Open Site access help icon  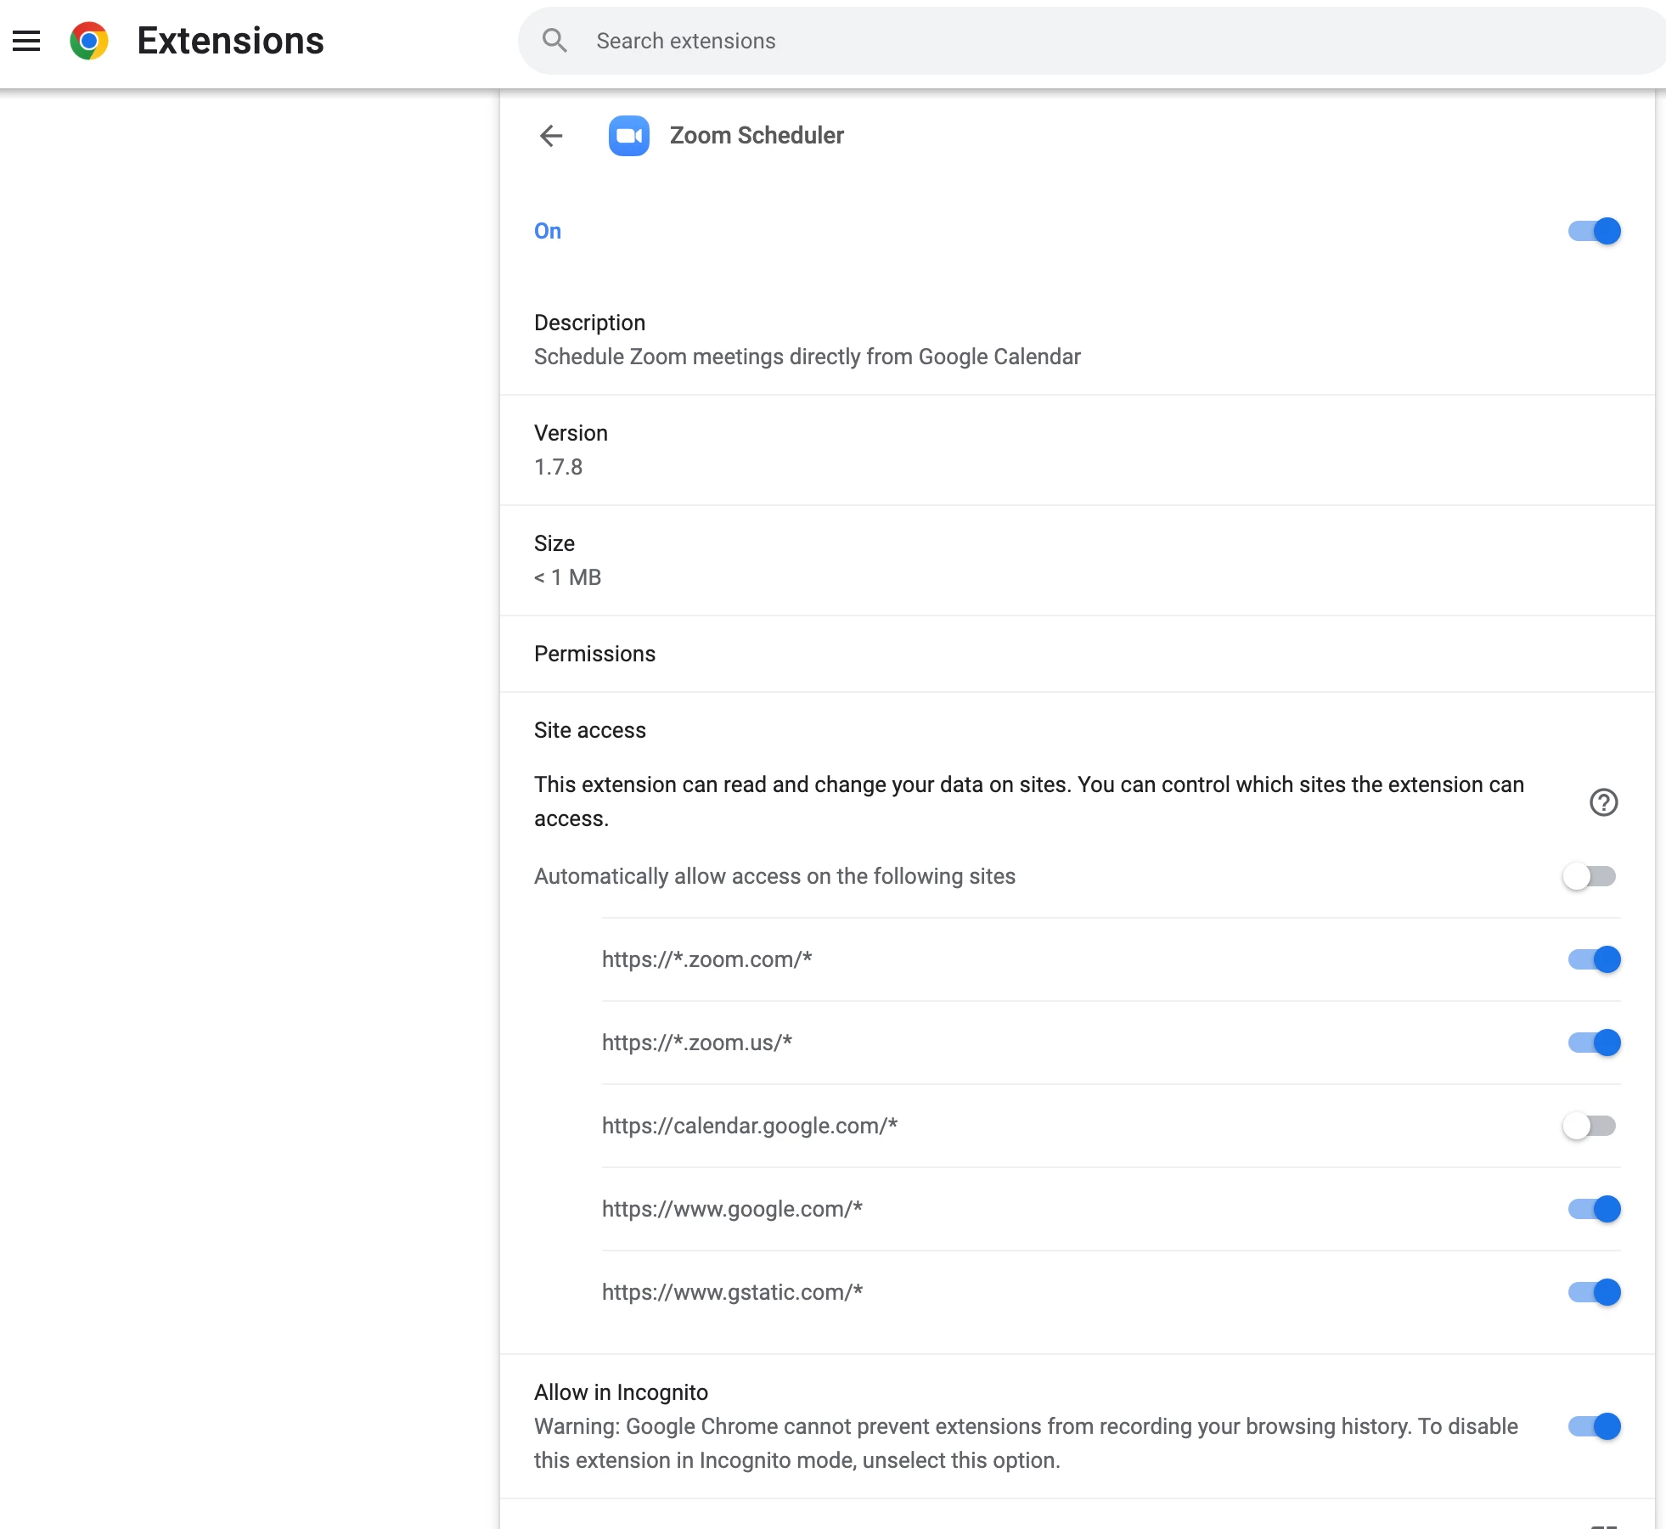(x=1603, y=802)
